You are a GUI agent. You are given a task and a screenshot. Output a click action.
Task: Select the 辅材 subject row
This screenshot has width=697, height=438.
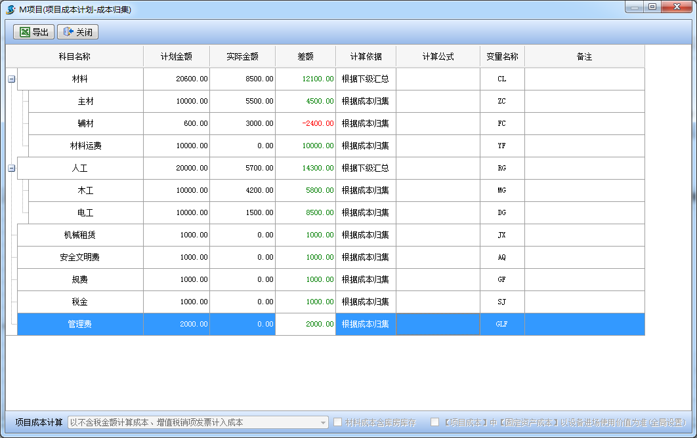85,123
